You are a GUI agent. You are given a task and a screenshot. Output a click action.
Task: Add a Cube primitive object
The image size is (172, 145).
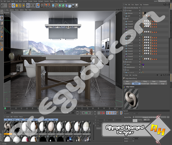[53, 6]
